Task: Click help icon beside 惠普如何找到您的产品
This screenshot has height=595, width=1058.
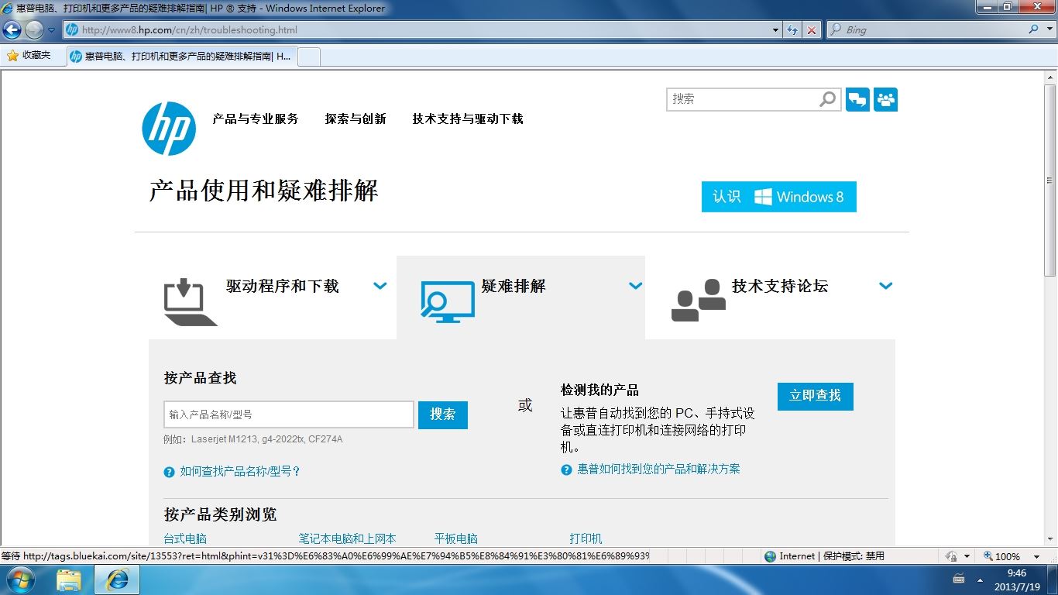Action: click(566, 469)
